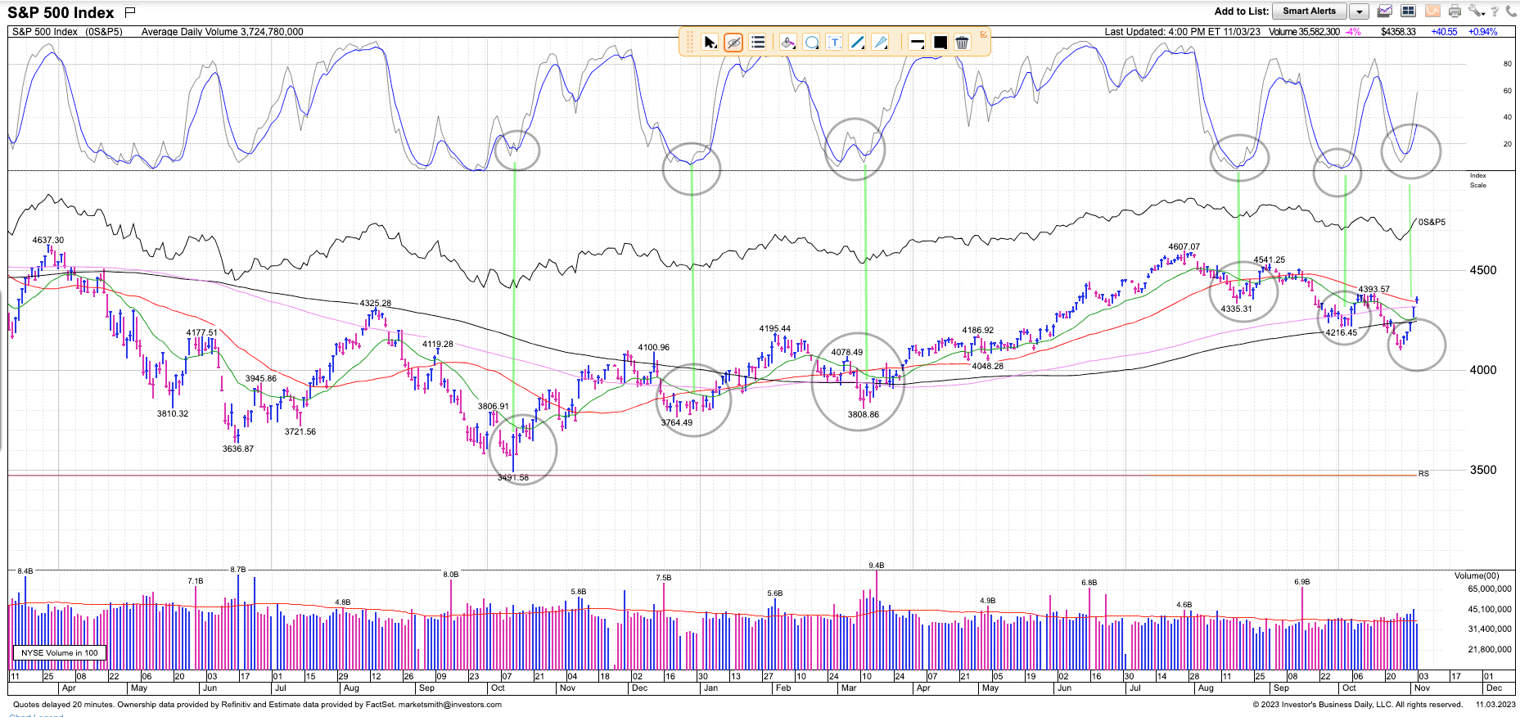Click the 4216.45 price label
This screenshot has width=1520, height=717.
(1342, 332)
